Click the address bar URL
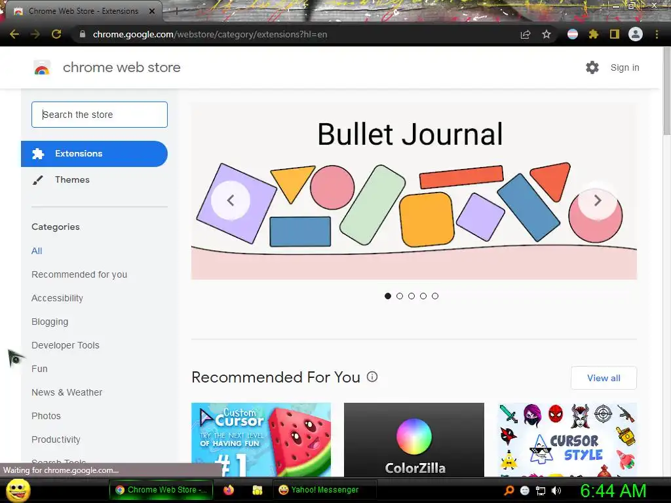This screenshot has width=671, height=503. click(x=210, y=34)
